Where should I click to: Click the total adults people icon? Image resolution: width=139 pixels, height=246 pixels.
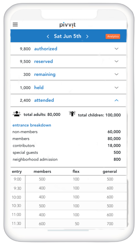click(x=17, y=114)
